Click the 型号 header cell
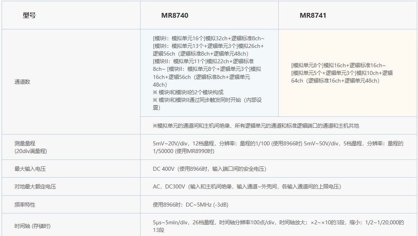418x236 pixels. [x=29, y=15]
